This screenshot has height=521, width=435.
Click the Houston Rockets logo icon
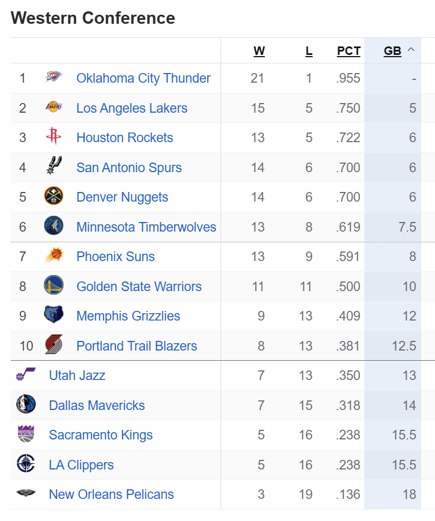(54, 137)
